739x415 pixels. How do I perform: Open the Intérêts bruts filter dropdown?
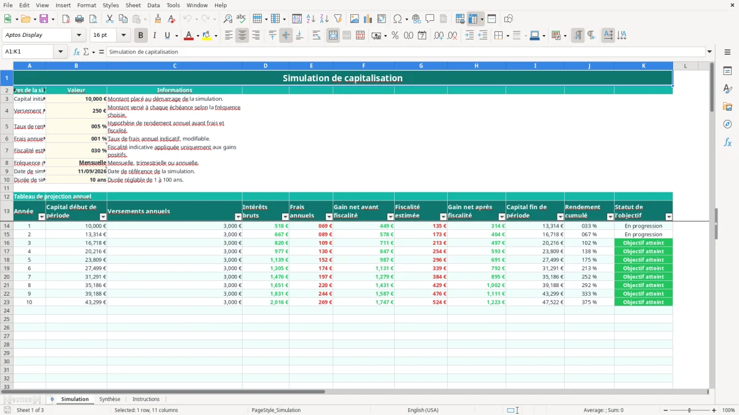285,217
